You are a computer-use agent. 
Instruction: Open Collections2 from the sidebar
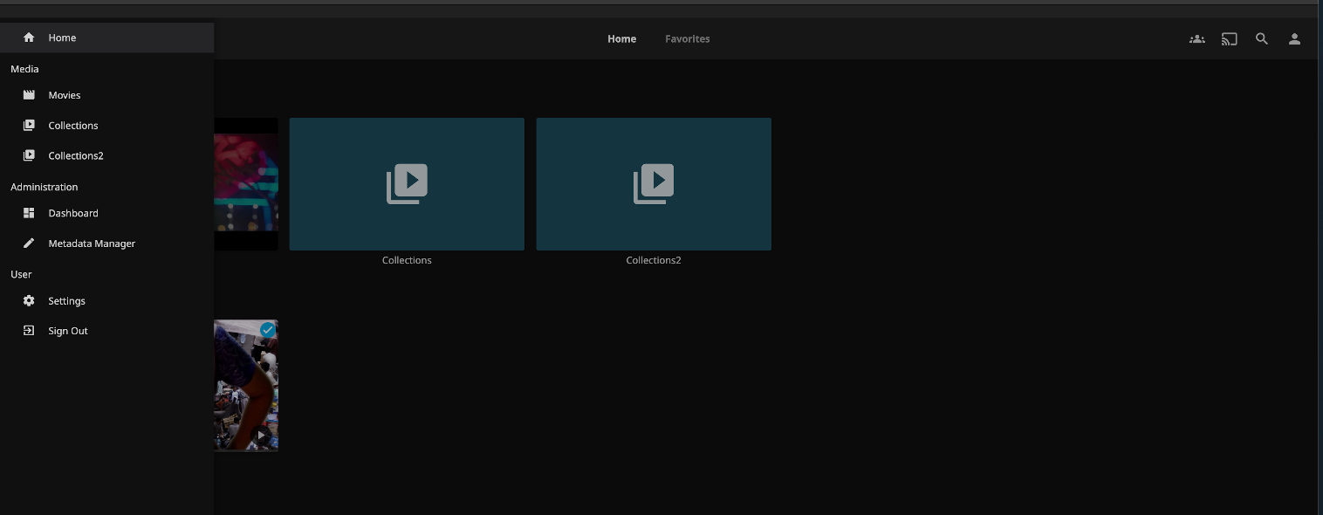[106, 155]
